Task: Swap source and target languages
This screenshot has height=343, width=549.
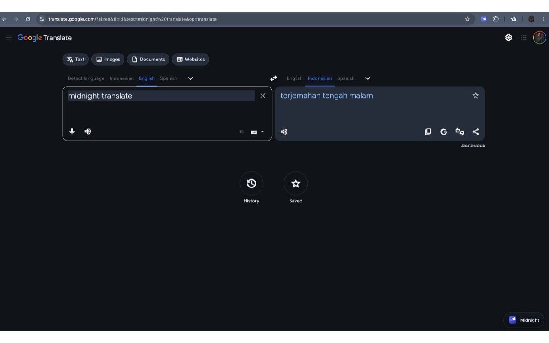Action: point(274,78)
